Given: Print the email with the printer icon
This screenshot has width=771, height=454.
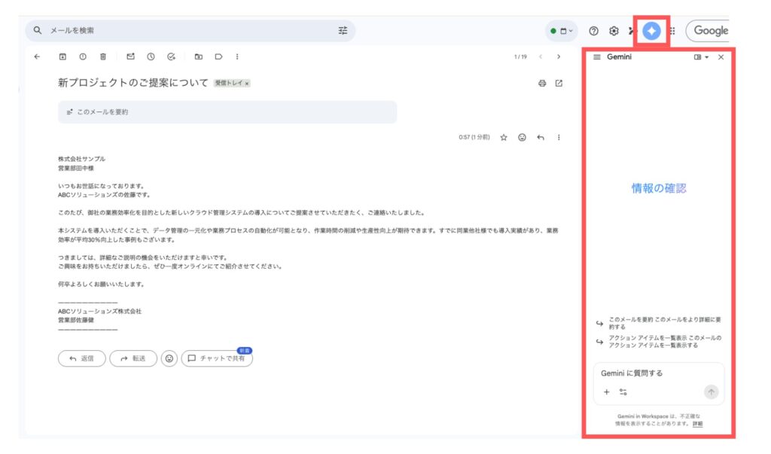Looking at the screenshot, I should tap(541, 83).
